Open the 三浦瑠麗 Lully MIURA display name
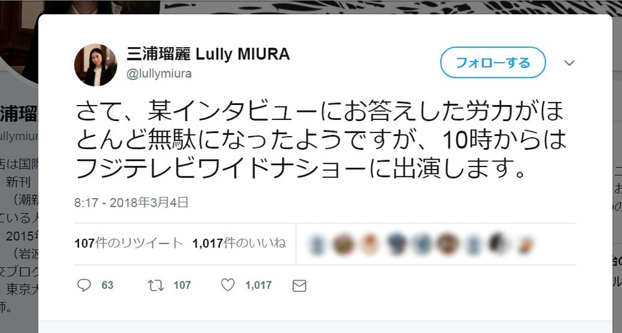The height and width of the screenshot is (333, 622). (x=208, y=54)
